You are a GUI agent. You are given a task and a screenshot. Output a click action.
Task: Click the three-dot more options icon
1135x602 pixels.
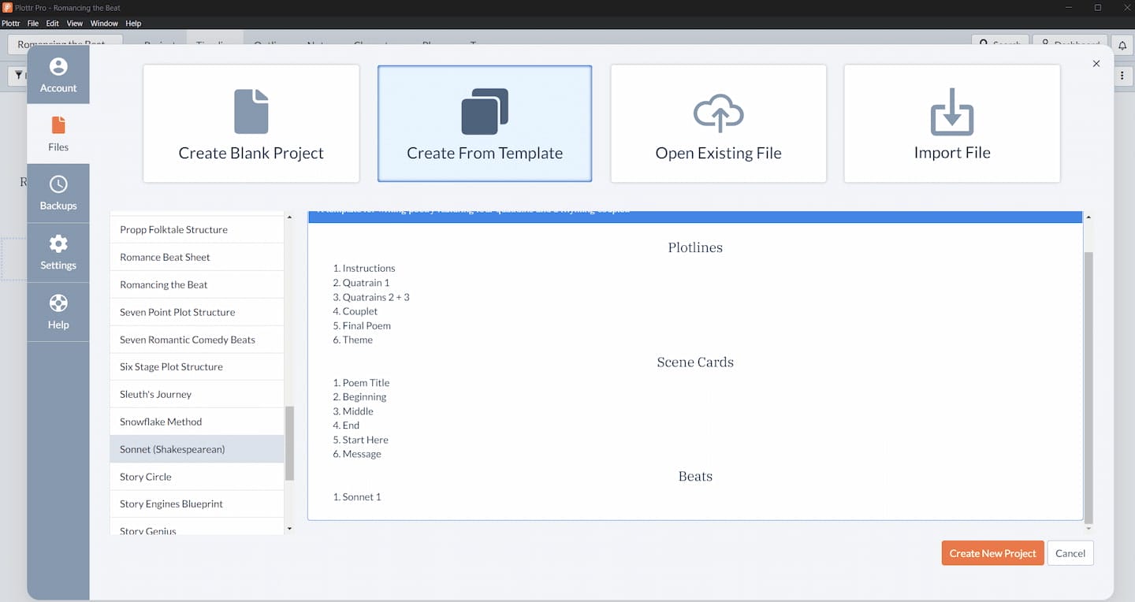point(1122,76)
